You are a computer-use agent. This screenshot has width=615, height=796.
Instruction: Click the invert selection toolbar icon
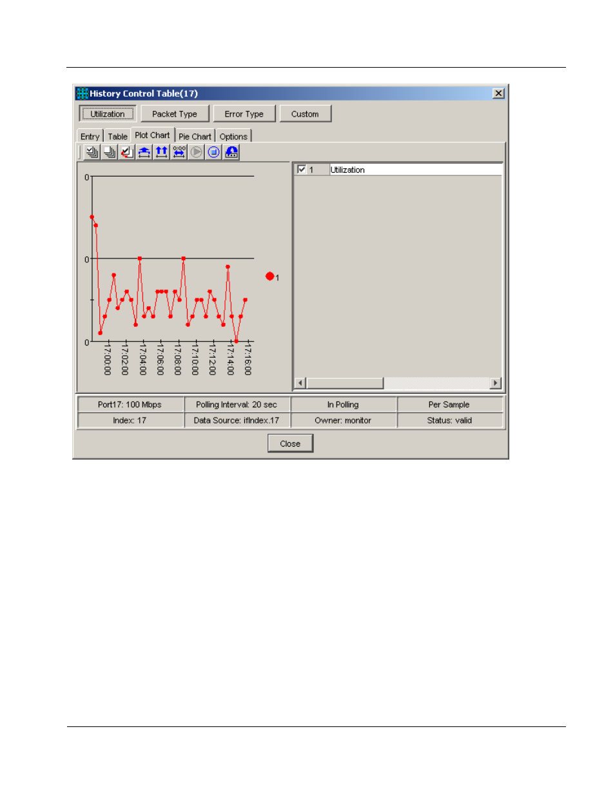pyautogui.click(x=127, y=152)
